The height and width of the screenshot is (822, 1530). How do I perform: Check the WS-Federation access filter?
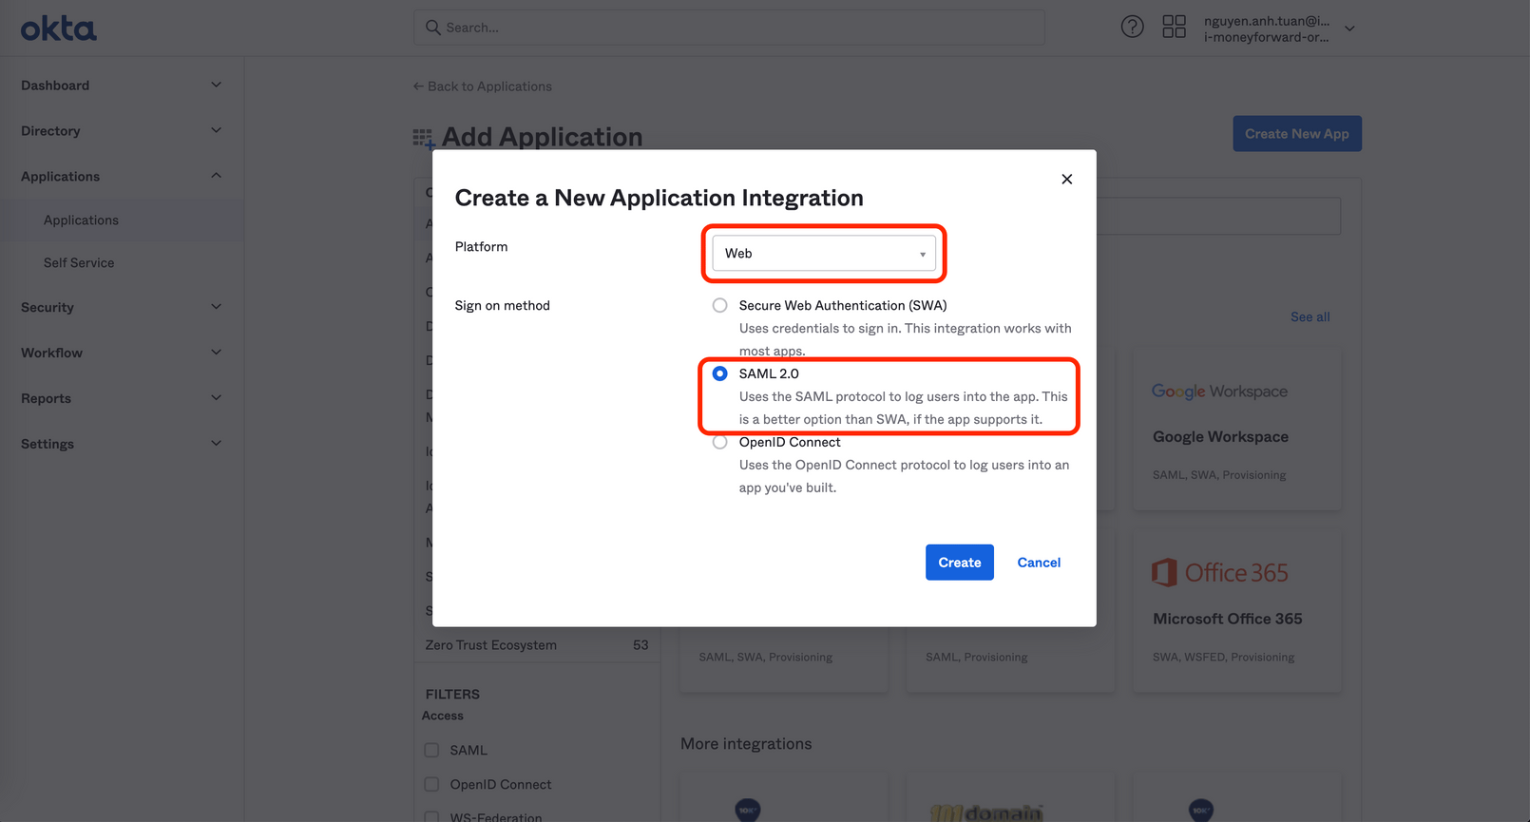pos(431,817)
